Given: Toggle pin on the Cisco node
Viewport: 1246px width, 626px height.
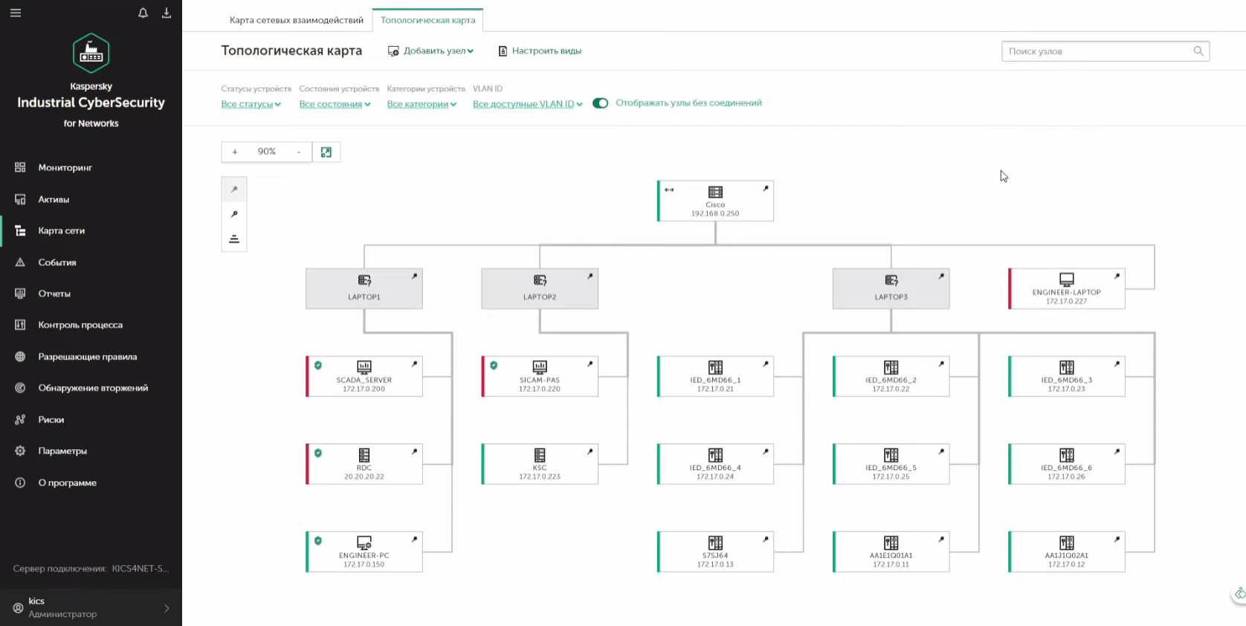Looking at the screenshot, I should (x=765, y=189).
